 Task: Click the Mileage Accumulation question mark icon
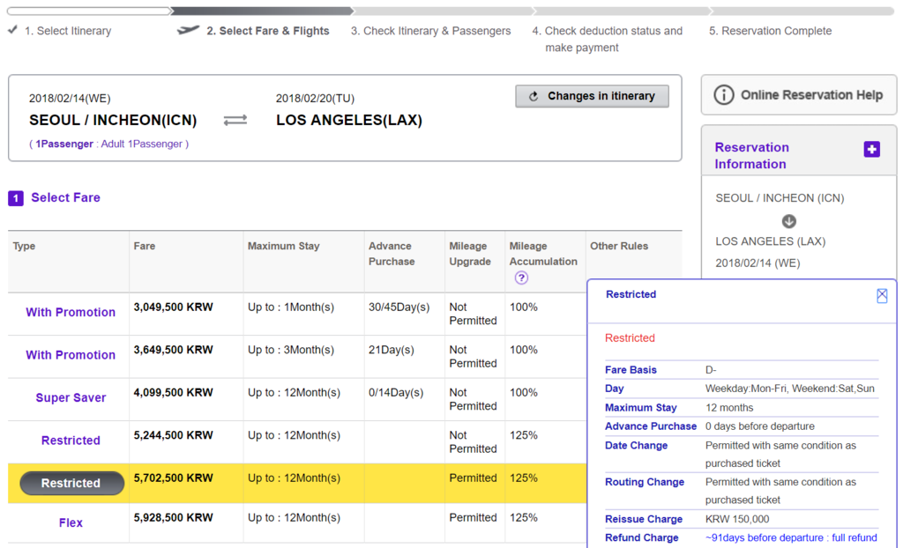[x=521, y=278]
